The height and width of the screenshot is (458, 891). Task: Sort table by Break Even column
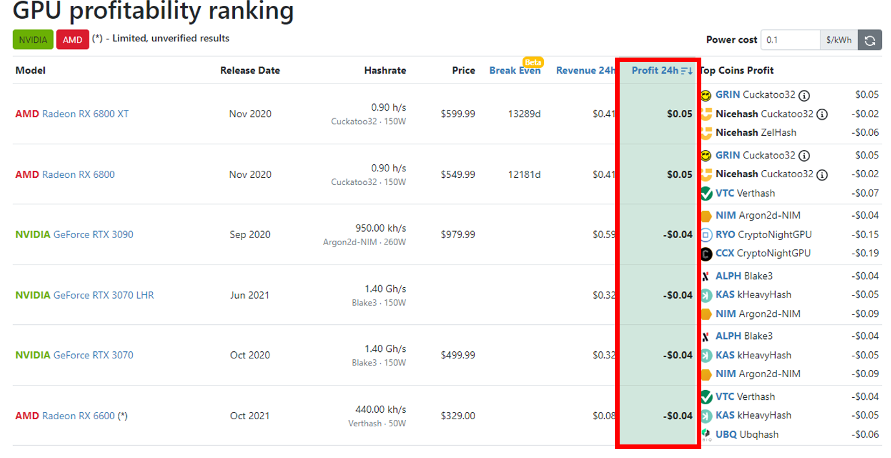click(515, 71)
